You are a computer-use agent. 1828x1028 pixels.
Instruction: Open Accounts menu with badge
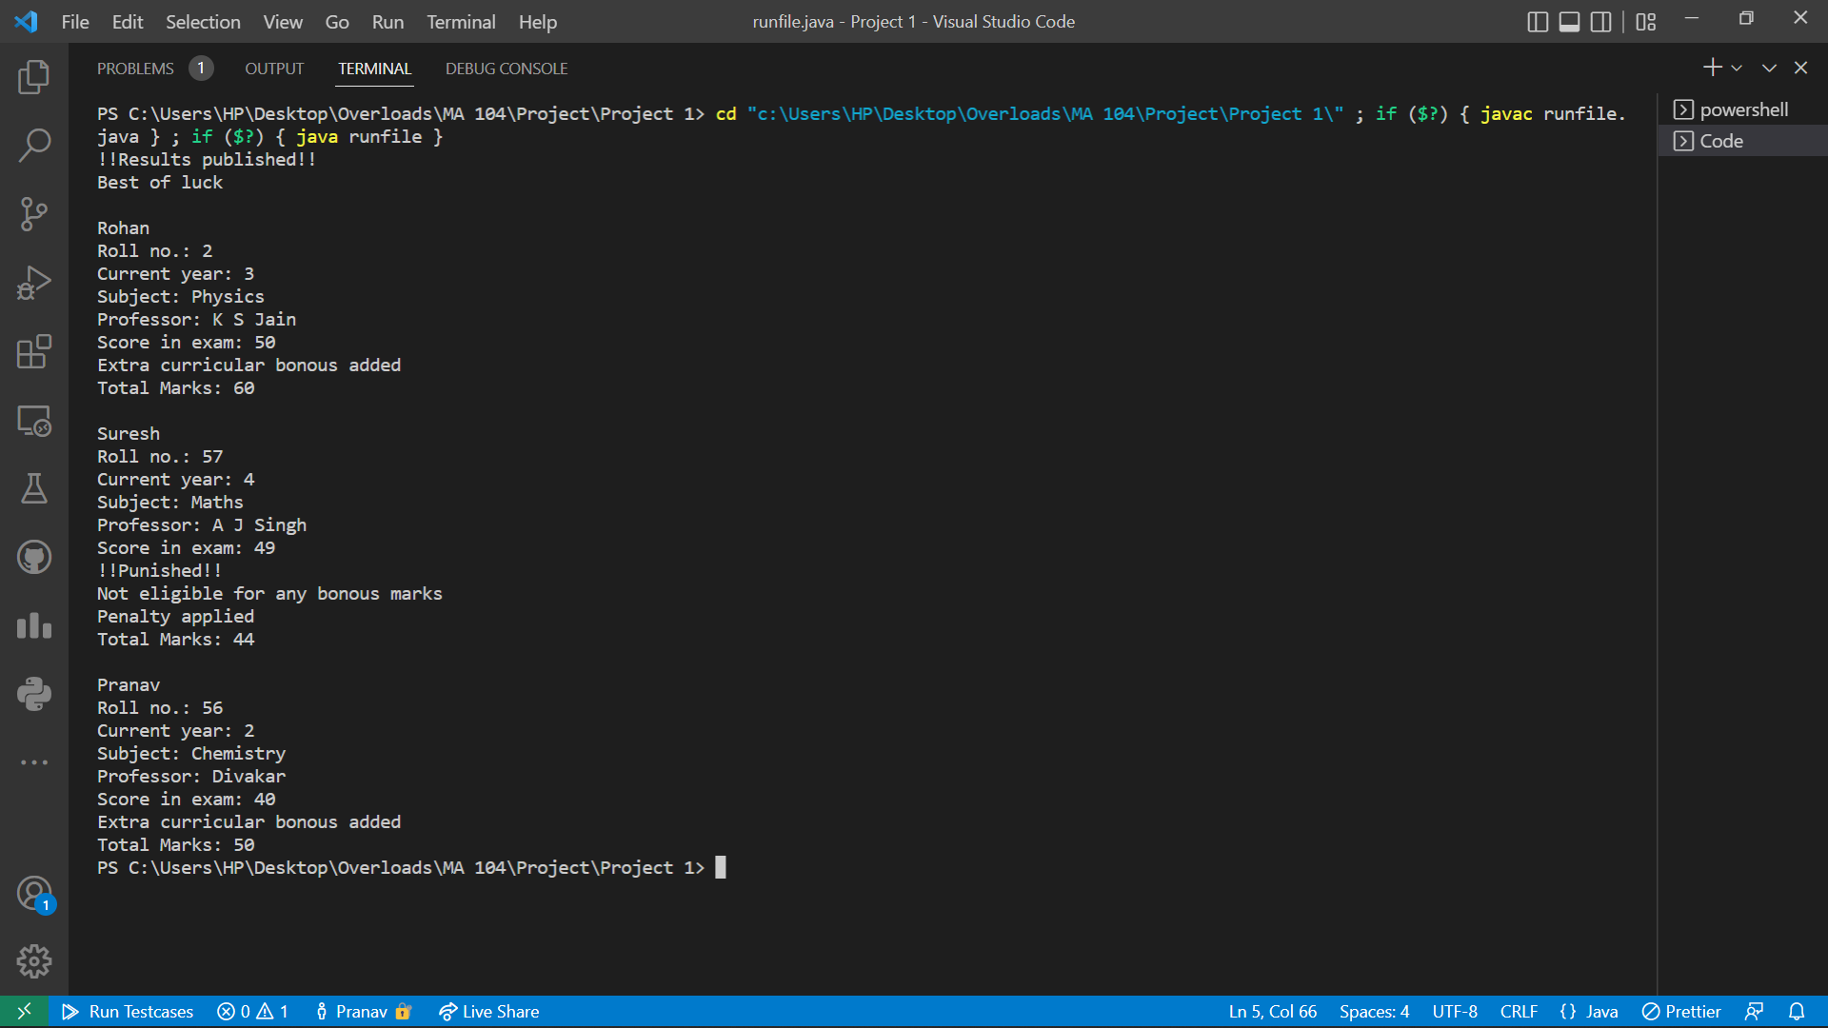[34, 894]
